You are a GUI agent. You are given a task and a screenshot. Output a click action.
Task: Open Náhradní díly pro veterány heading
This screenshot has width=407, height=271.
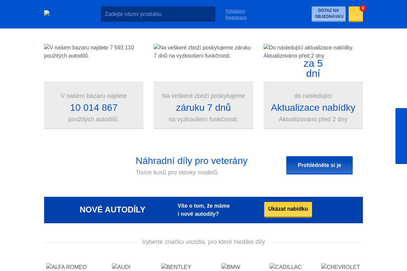(x=191, y=161)
